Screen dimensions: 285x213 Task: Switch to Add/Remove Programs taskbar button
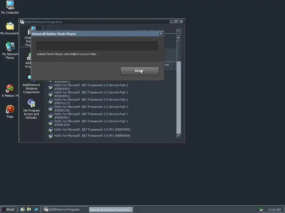point(65,210)
